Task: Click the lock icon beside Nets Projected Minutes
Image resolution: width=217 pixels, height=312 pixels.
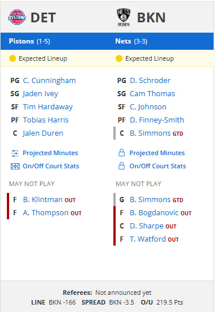Action: point(121,153)
